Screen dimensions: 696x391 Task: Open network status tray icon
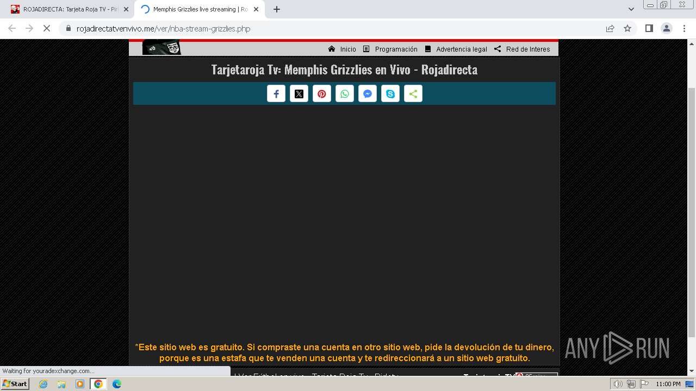pyautogui.click(x=631, y=384)
